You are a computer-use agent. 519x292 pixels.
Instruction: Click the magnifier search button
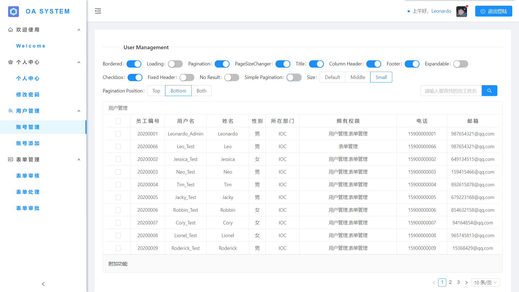(489, 91)
